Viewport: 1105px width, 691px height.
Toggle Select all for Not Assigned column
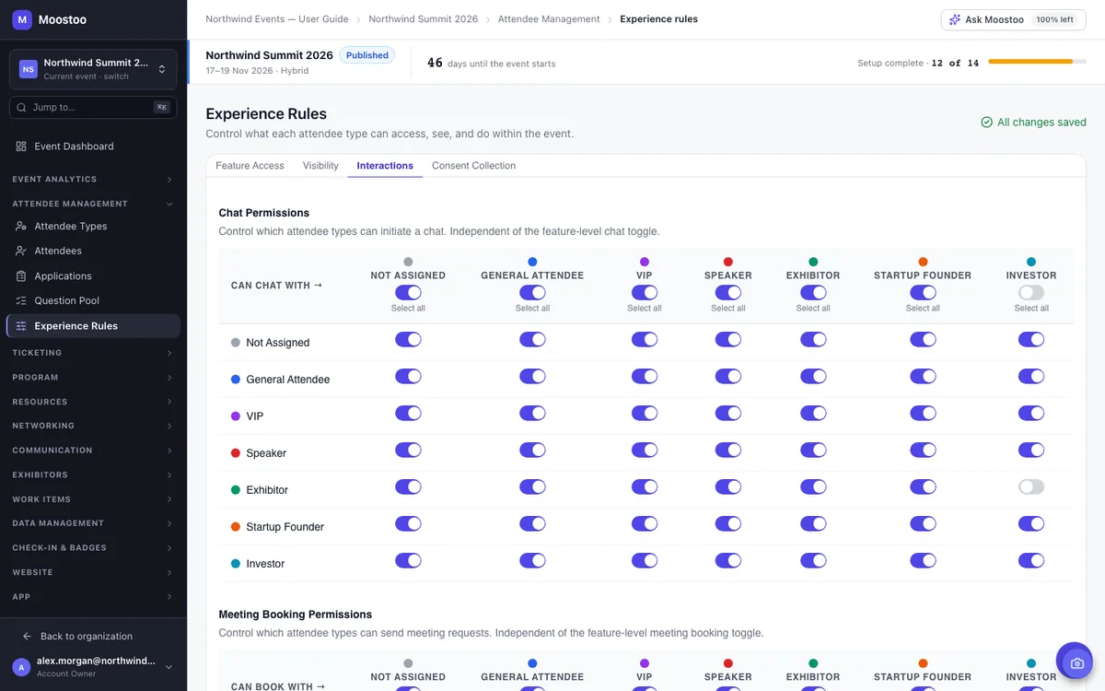point(408,292)
